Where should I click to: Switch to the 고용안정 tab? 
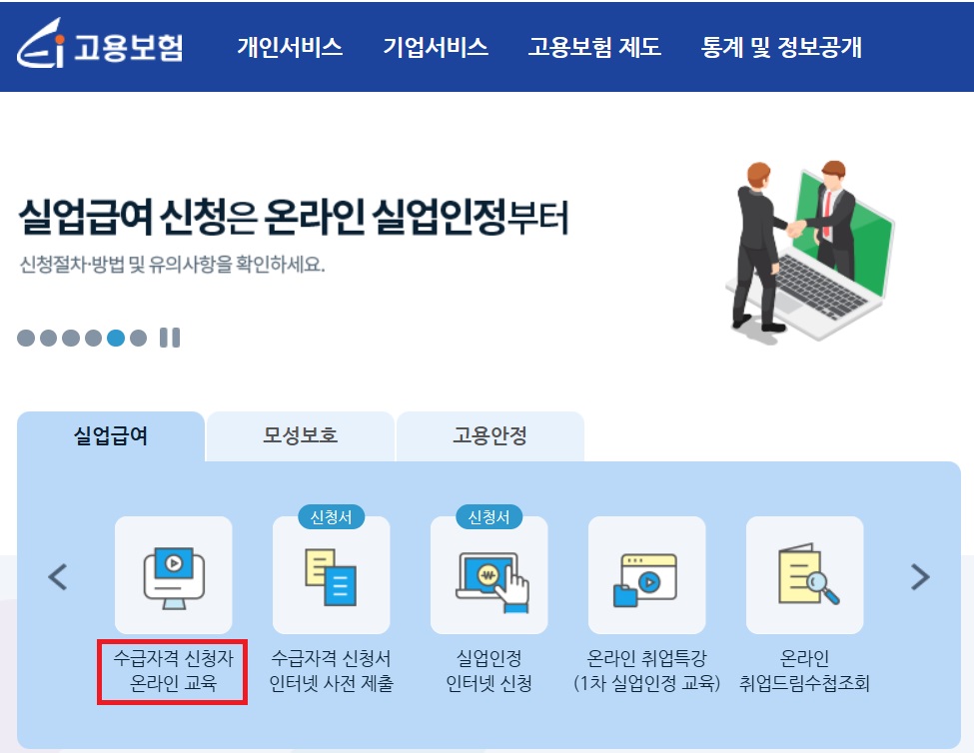(x=488, y=436)
